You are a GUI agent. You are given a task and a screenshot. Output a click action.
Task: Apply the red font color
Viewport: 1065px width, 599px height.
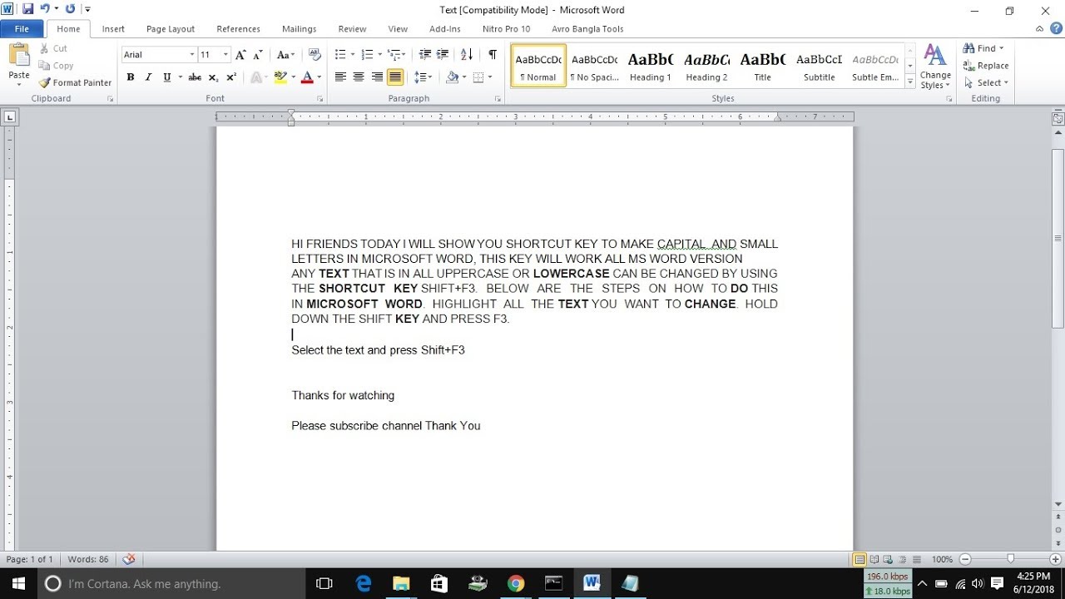tap(306, 77)
